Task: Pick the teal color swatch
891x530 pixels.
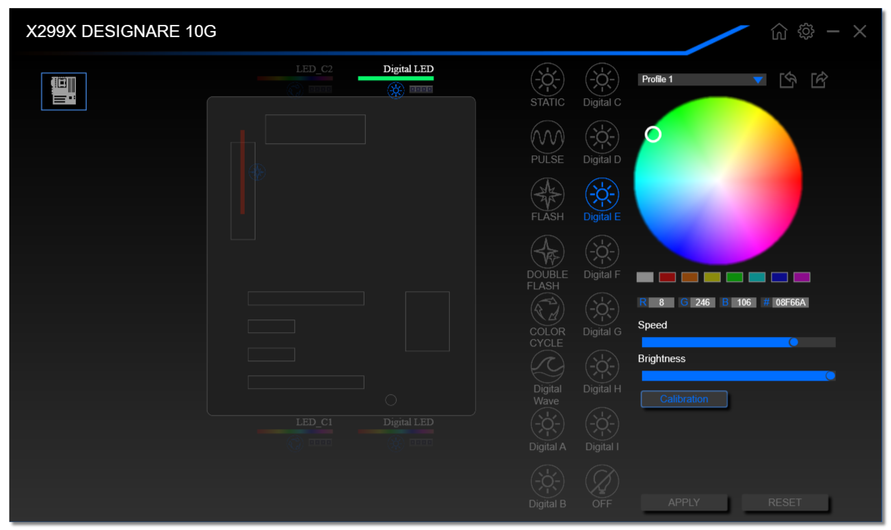Action: click(x=757, y=277)
